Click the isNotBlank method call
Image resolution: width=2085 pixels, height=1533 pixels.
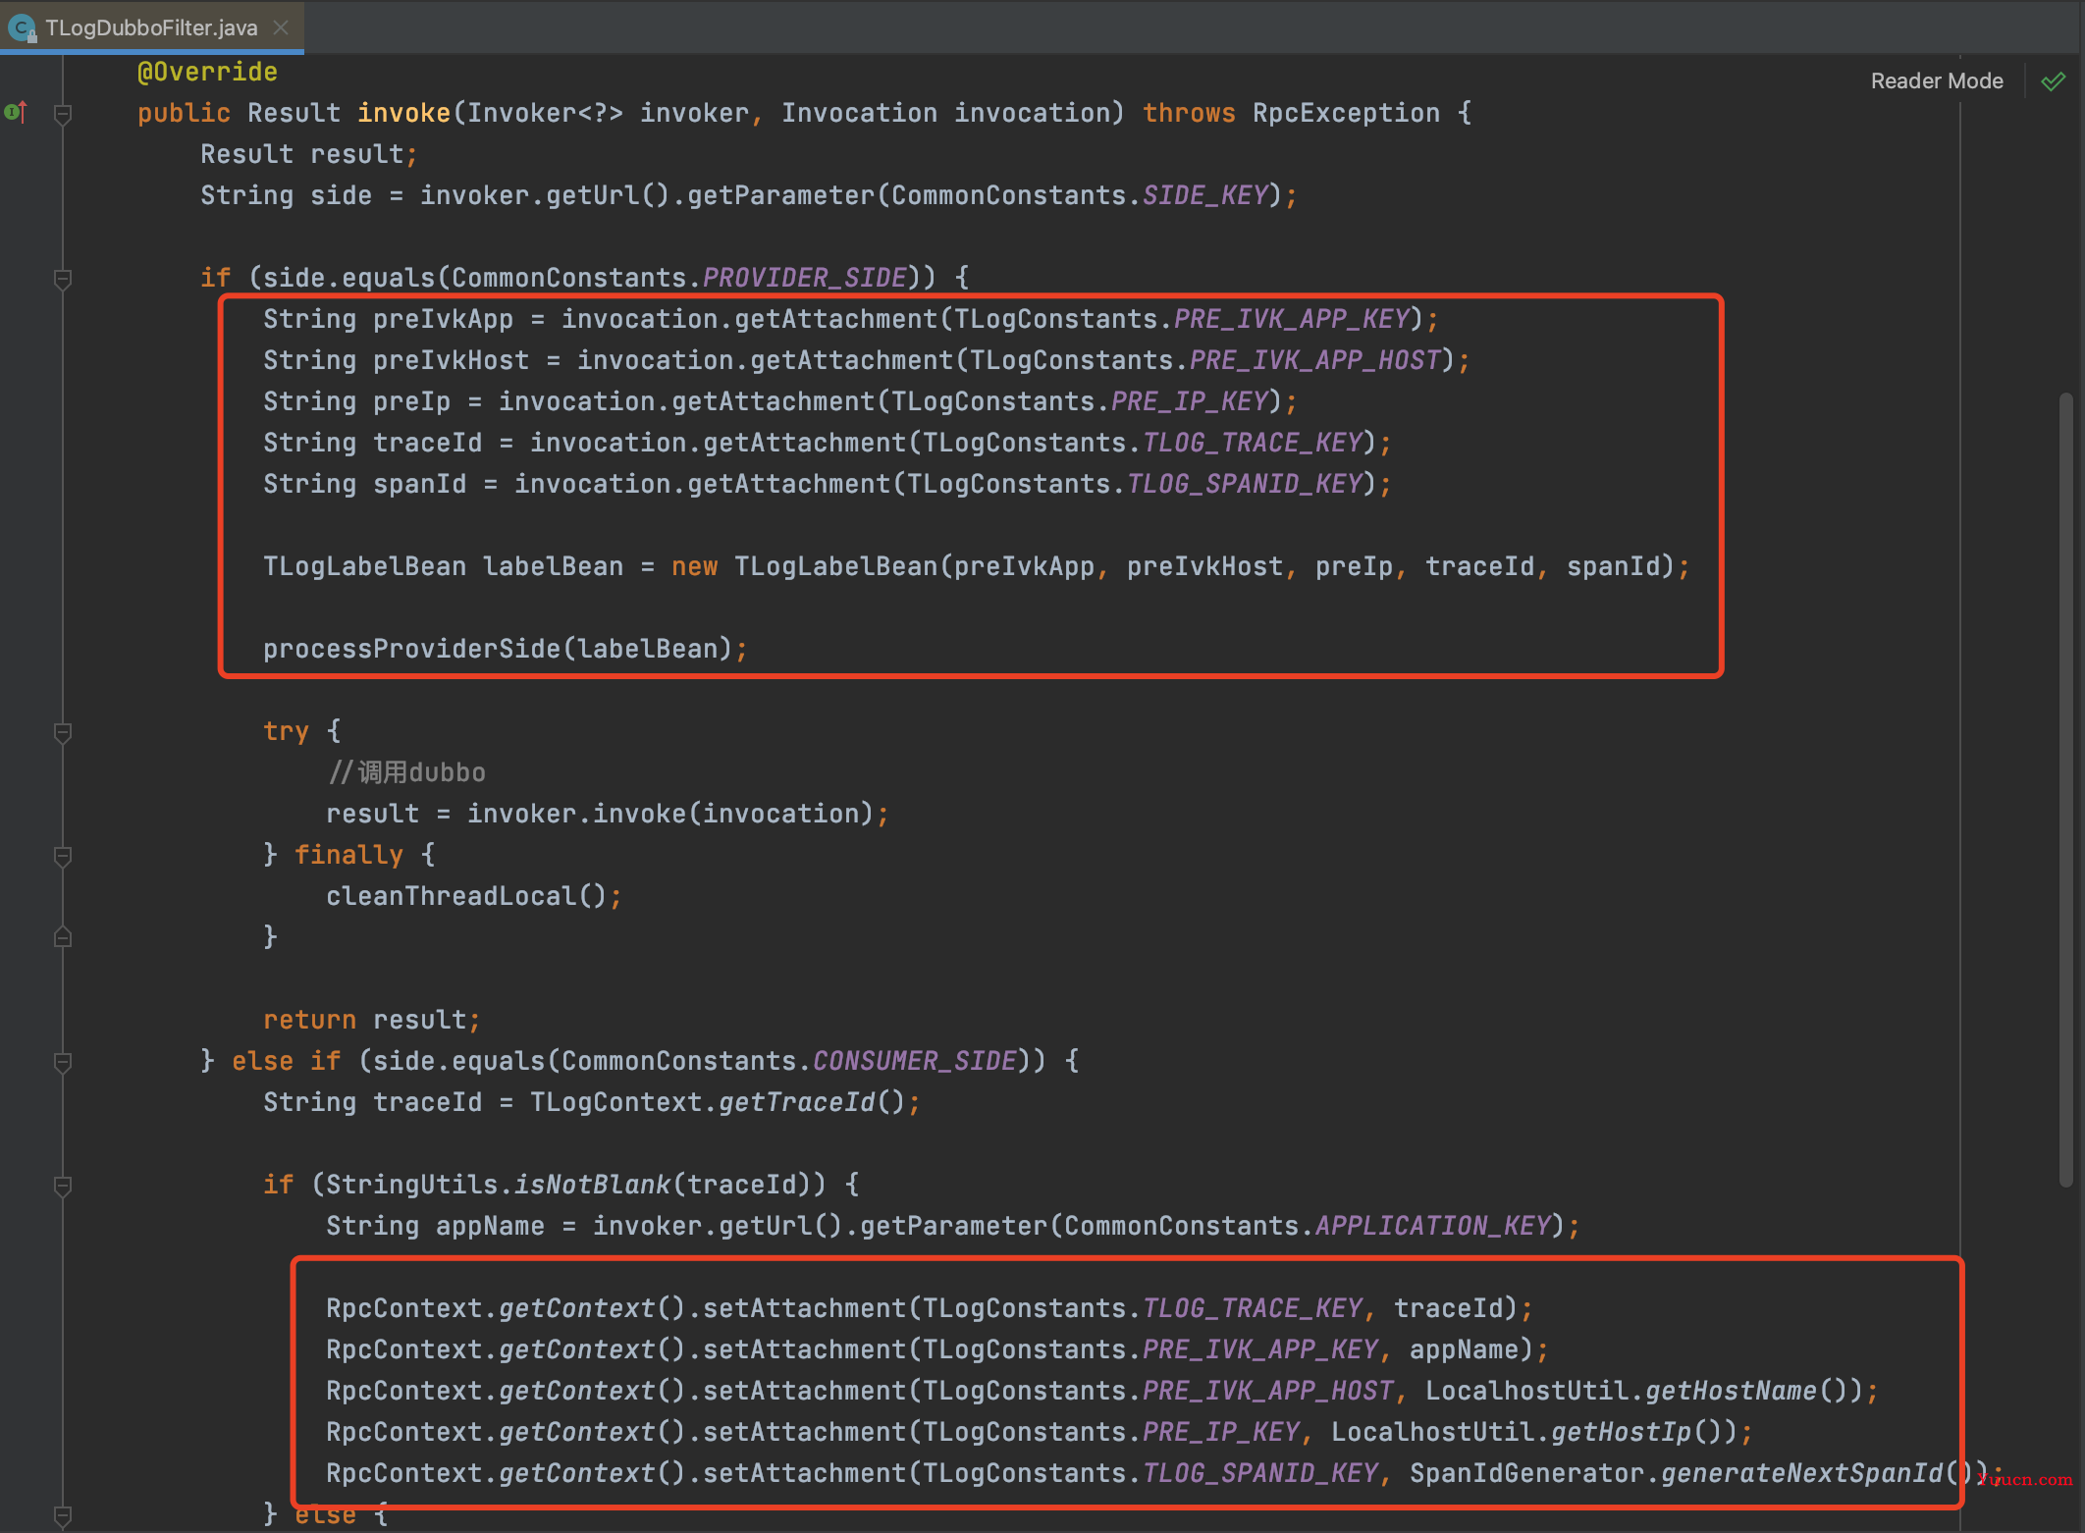pos(592,1185)
